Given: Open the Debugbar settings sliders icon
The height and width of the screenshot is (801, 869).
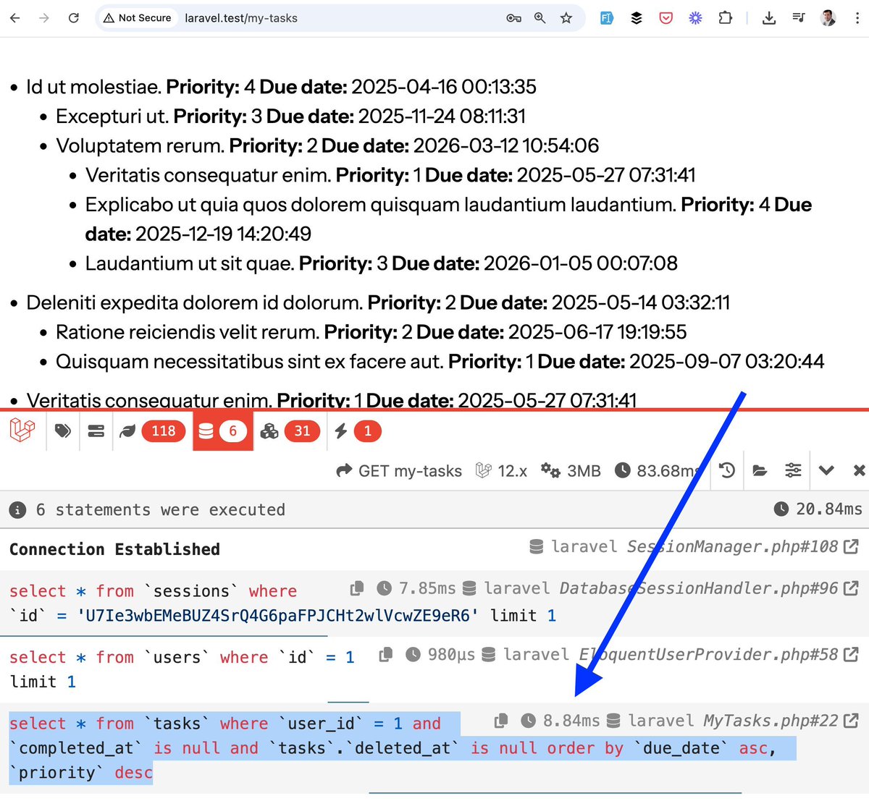Looking at the screenshot, I should [x=793, y=470].
